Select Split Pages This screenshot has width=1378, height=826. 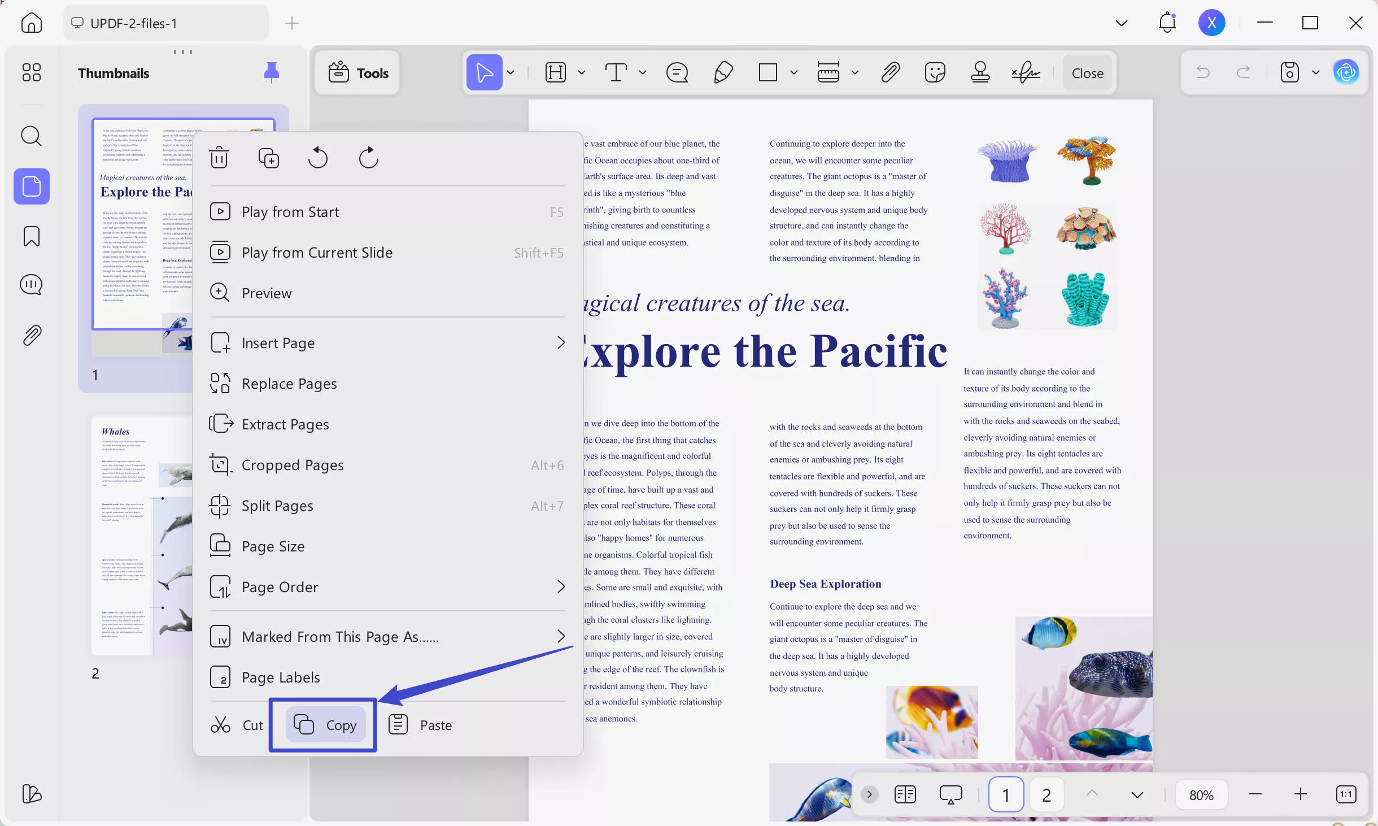tap(387, 505)
